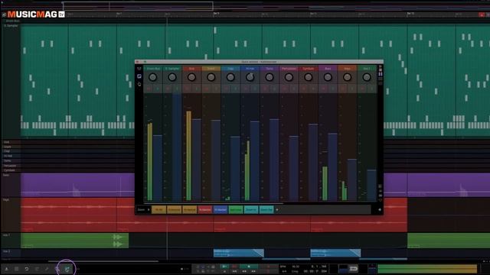490x275 pixels.
Task: Solo the Keys channel in the mixer
Action: [x=352, y=89]
